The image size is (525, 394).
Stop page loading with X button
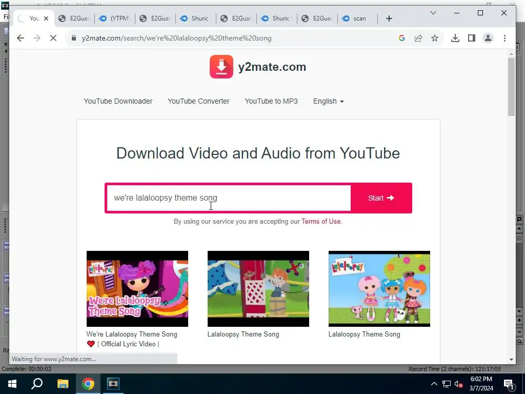pyautogui.click(x=53, y=38)
